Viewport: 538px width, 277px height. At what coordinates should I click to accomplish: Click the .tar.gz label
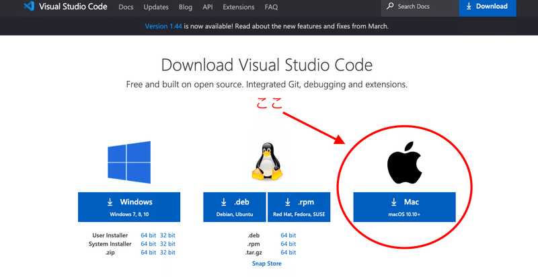(x=252, y=252)
